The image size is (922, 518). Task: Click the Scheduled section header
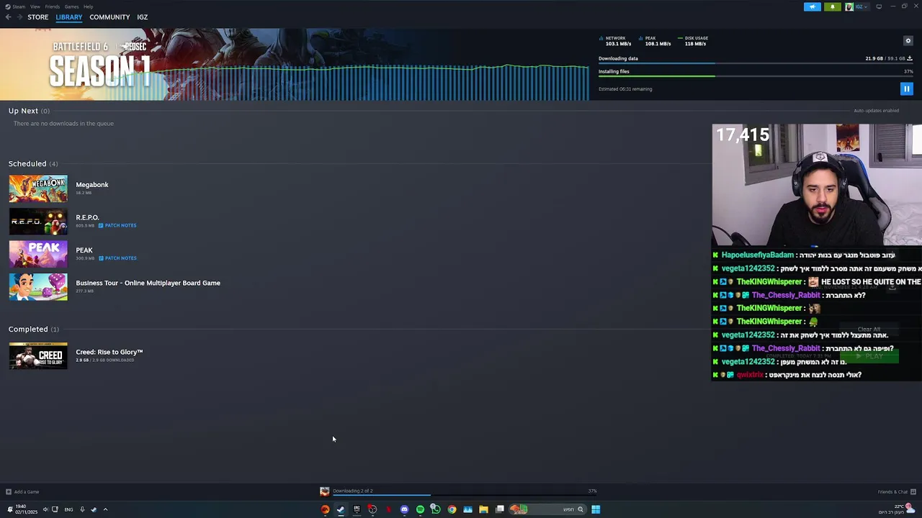coord(33,163)
